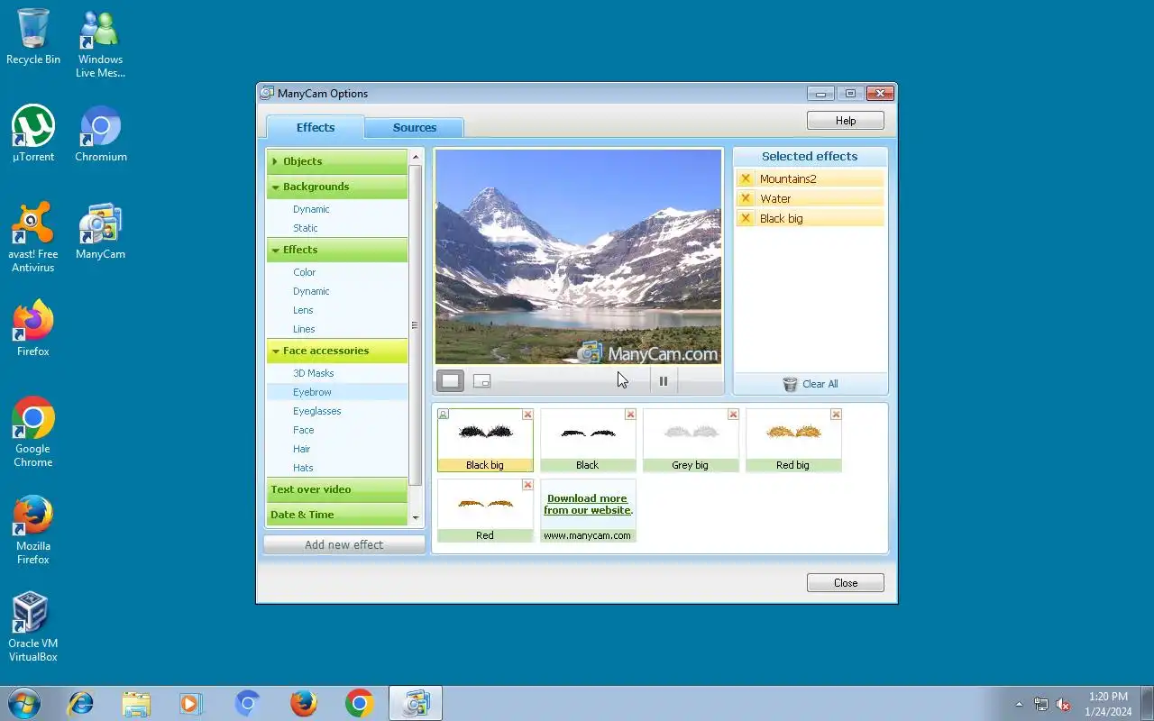Image resolution: width=1154 pixels, height=721 pixels.
Task: Collapse the Effects category in sidebar
Action: point(337,250)
